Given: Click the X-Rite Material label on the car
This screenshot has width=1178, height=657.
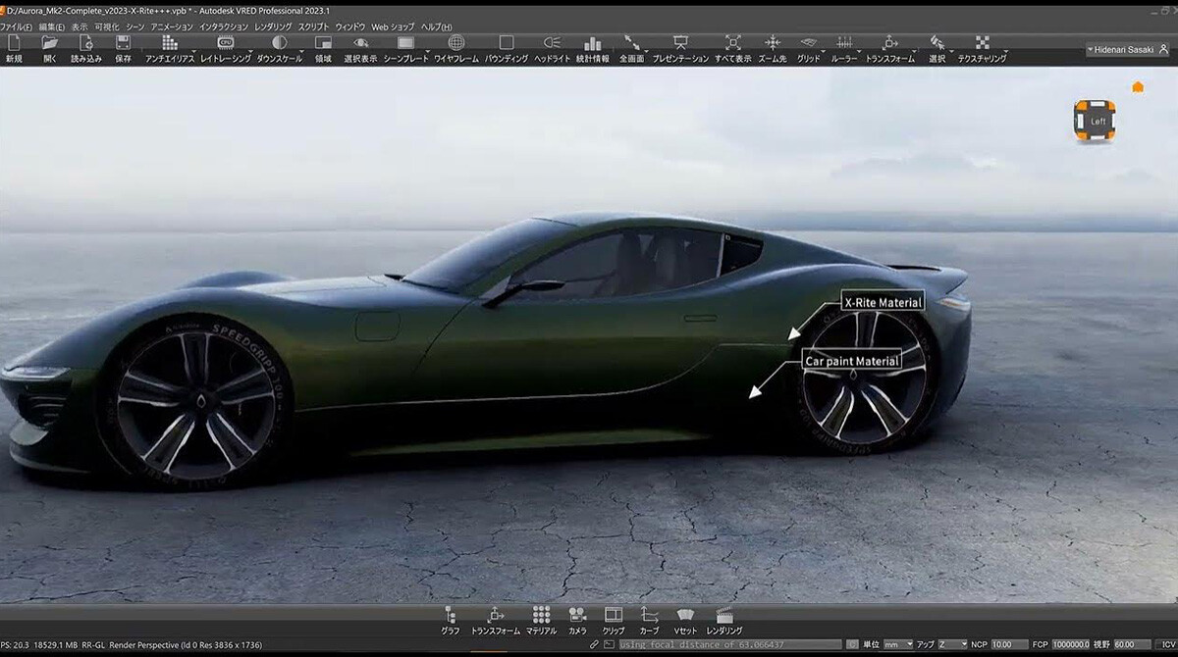Looking at the screenshot, I should 883,302.
